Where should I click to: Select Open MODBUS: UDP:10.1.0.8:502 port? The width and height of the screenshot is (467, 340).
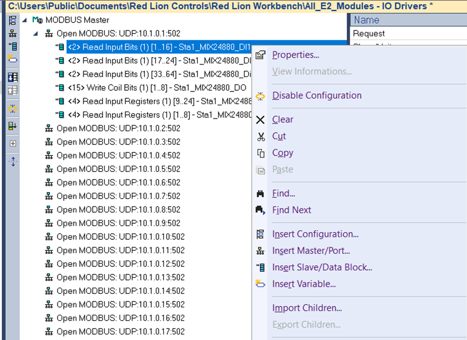[x=118, y=210]
